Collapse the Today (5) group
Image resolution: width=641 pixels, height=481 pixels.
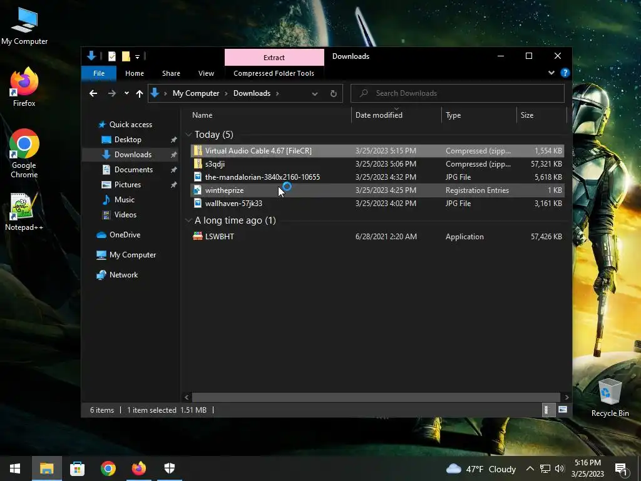tap(188, 135)
